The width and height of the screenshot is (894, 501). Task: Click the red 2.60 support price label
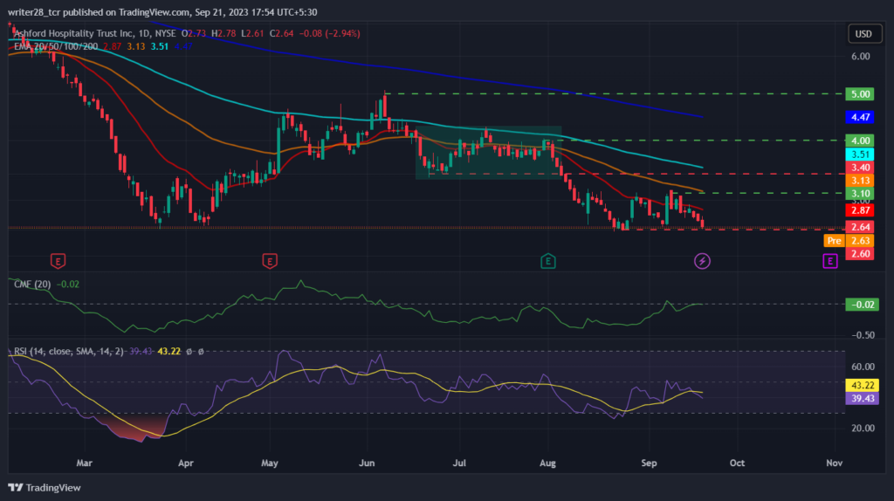point(860,254)
